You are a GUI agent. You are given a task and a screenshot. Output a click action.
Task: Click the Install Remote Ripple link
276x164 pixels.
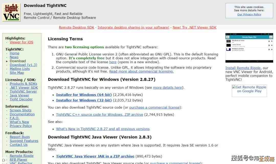[243, 68]
